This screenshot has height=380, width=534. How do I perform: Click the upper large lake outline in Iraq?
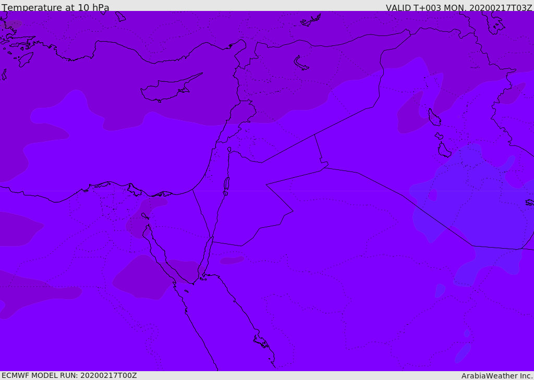434,117
